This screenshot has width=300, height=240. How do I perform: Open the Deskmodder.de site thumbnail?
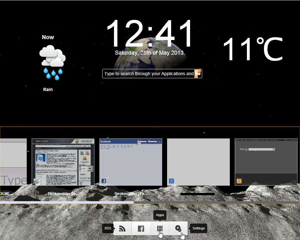pos(63,162)
